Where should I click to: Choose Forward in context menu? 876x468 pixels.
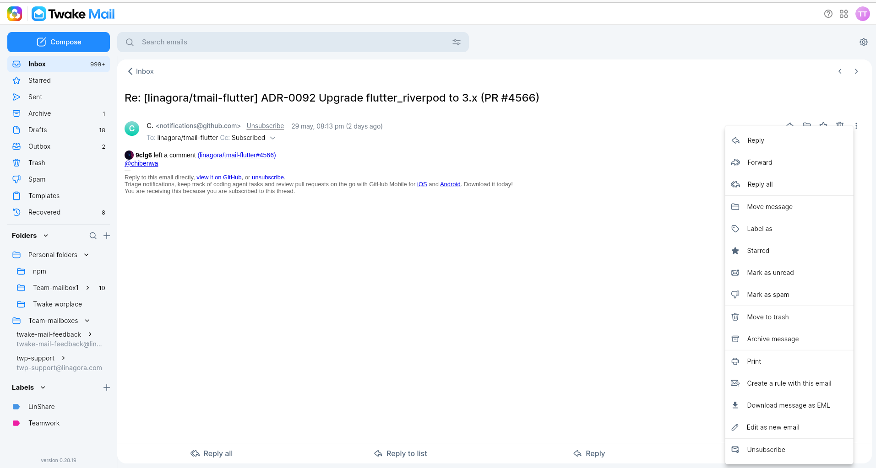789,162
